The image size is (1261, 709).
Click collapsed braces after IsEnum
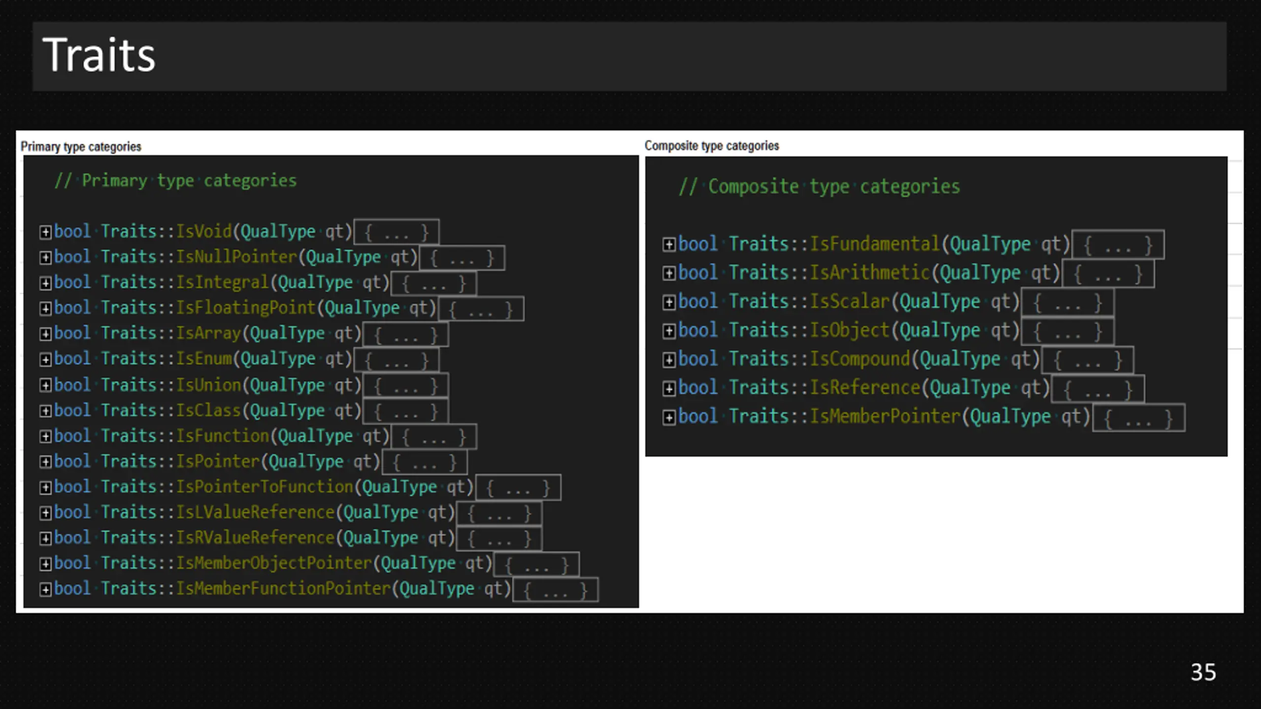coord(397,360)
